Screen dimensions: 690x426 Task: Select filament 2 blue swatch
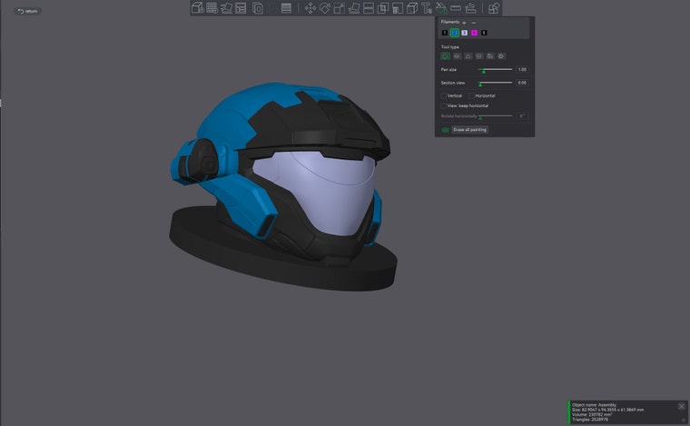click(x=455, y=33)
